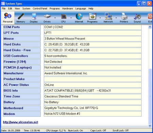Open the Help menu
153x133 pixels.
(x=91, y=9)
